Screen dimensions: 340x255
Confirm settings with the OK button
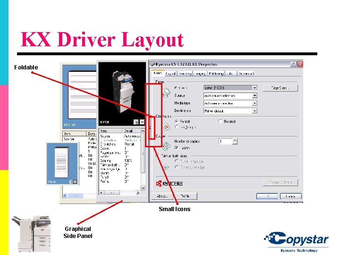267,196
